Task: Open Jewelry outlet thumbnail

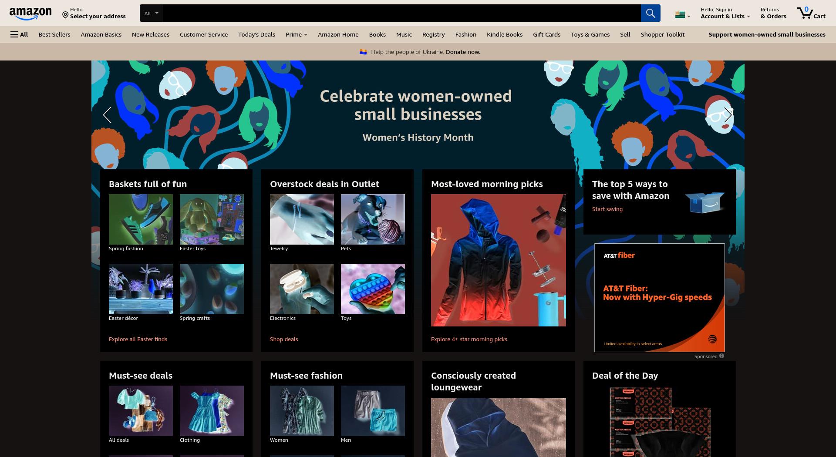Action: click(x=302, y=219)
